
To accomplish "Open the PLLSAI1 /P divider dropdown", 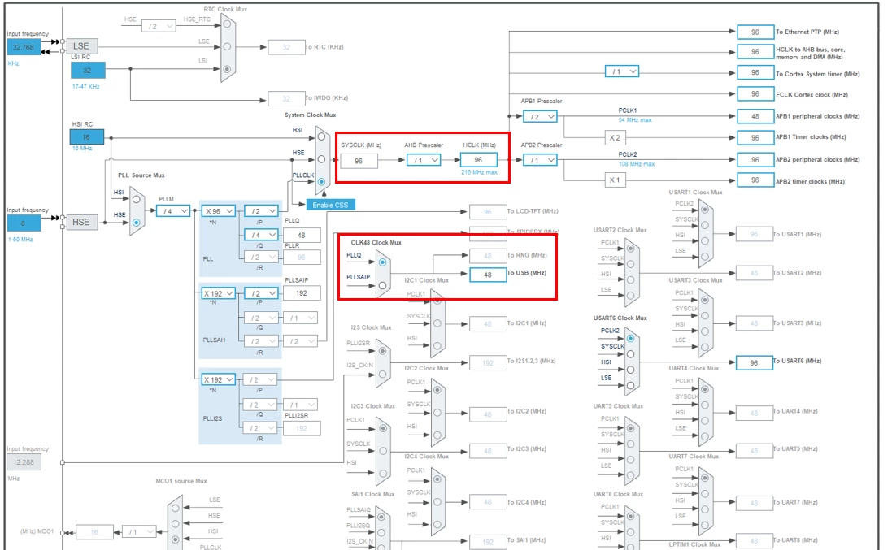I will tap(261, 294).
